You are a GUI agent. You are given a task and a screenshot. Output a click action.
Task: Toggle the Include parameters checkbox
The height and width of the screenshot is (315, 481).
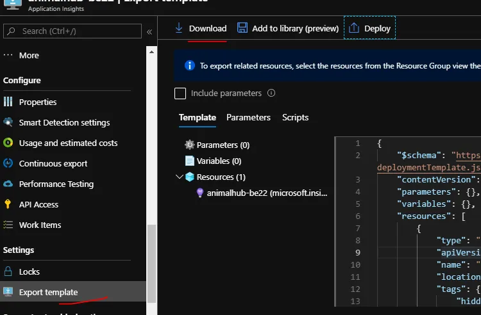click(x=180, y=93)
